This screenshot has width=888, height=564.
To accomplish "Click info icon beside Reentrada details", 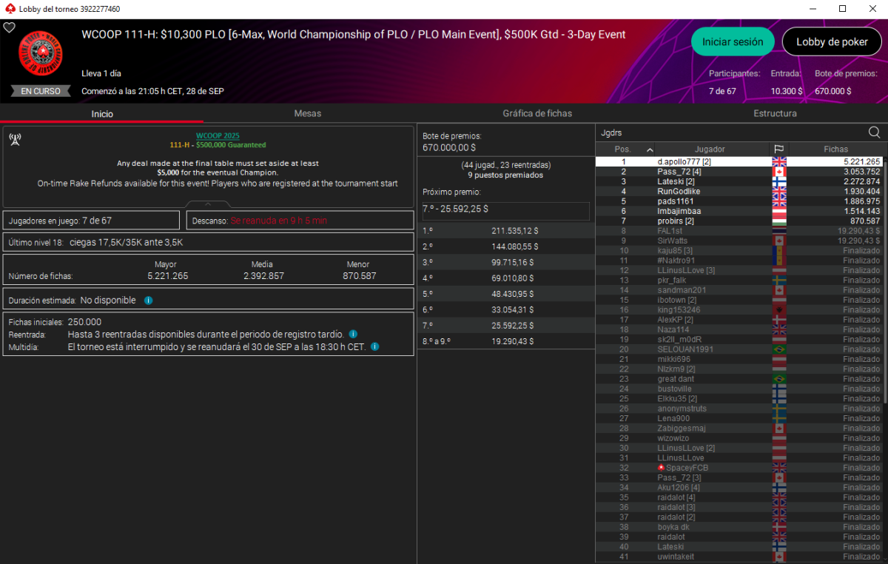I will pos(353,335).
